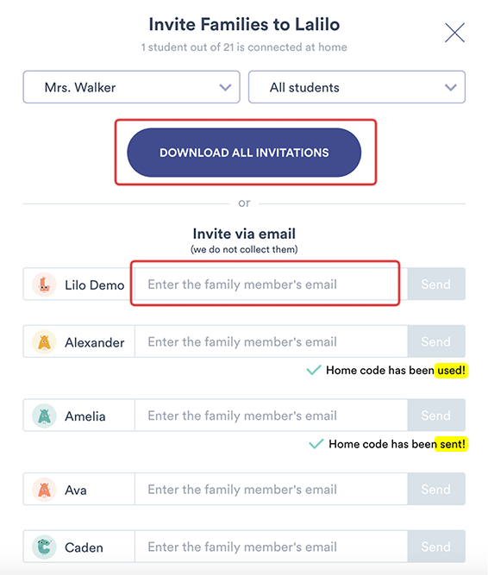Screen dimensions: 488x575
Task: Click checkmark next to Home code used
Action: click(314, 370)
